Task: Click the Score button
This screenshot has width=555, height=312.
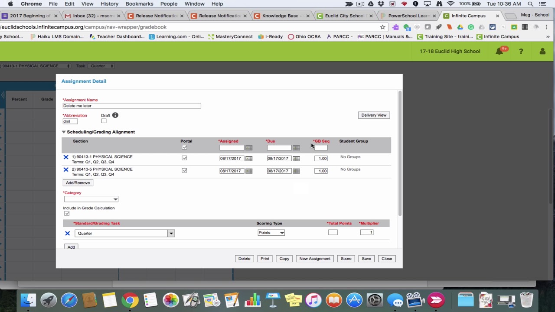Action: (346, 259)
